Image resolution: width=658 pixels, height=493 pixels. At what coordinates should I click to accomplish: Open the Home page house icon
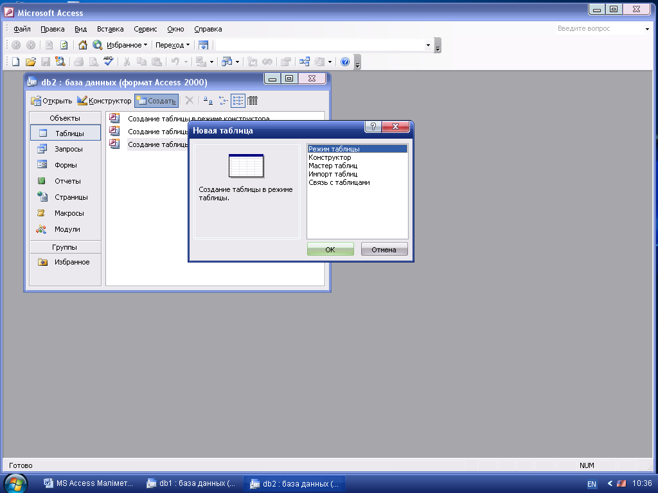coord(83,45)
